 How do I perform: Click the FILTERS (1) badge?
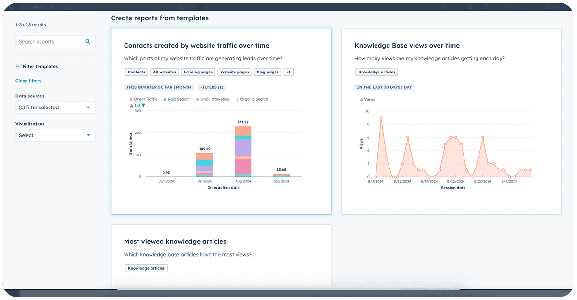212,87
